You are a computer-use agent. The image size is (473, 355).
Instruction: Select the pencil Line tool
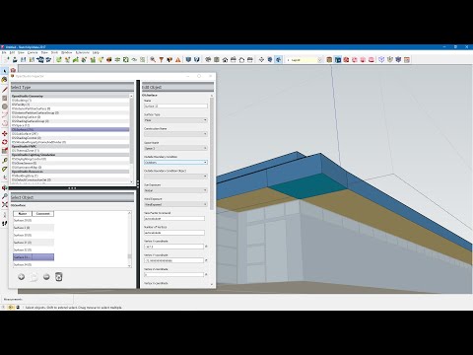5,90
